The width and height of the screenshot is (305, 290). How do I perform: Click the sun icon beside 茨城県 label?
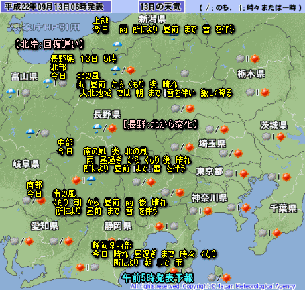coord(281,137)
